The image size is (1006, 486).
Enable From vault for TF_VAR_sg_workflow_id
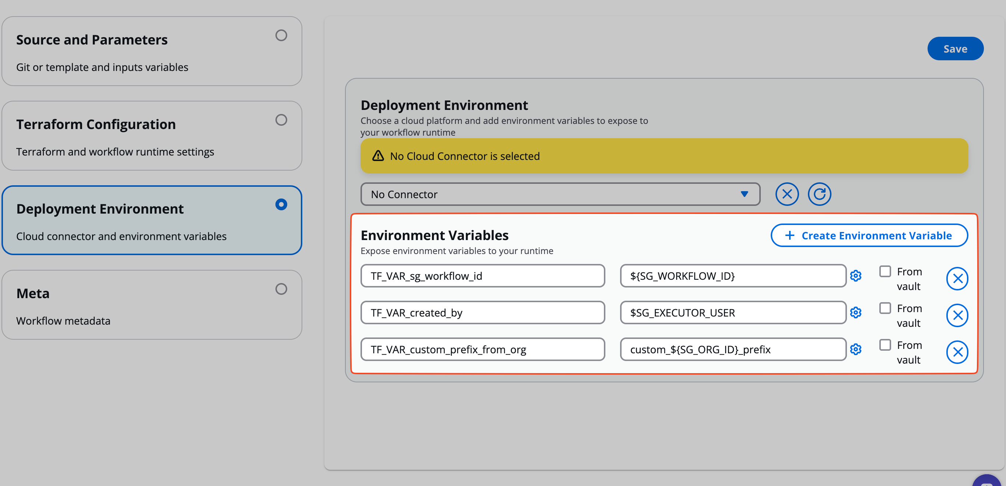tap(884, 271)
